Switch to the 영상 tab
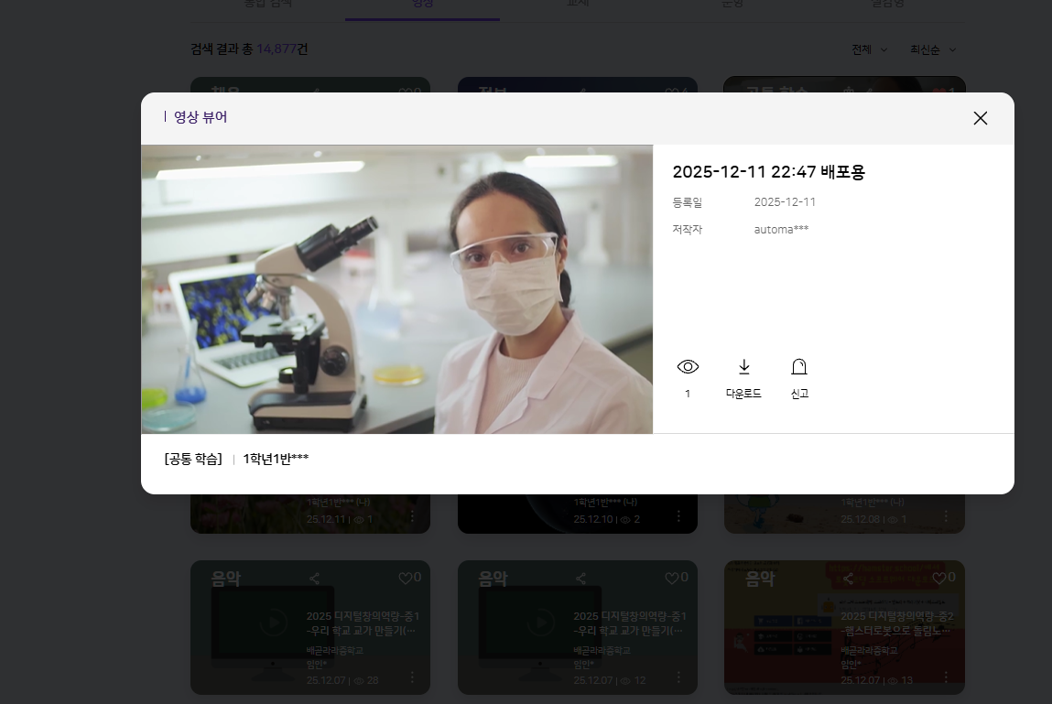Screen dimensions: 1052x704 (x=422, y=5)
